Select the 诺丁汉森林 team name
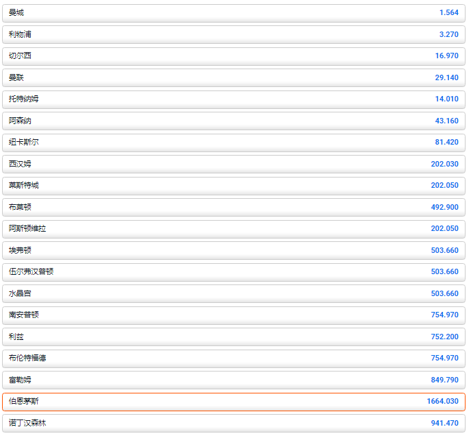471x438 pixels. (27, 424)
